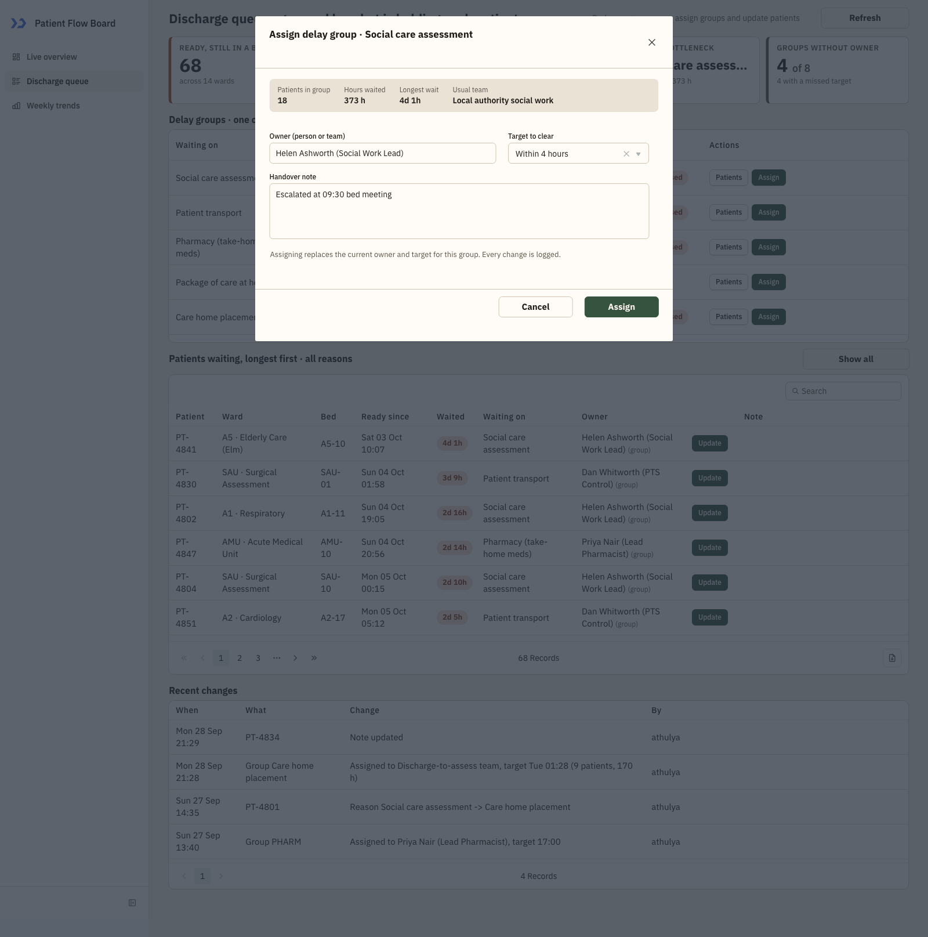Cancel the assign dialog
The width and height of the screenshot is (928, 937).
[535, 307]
